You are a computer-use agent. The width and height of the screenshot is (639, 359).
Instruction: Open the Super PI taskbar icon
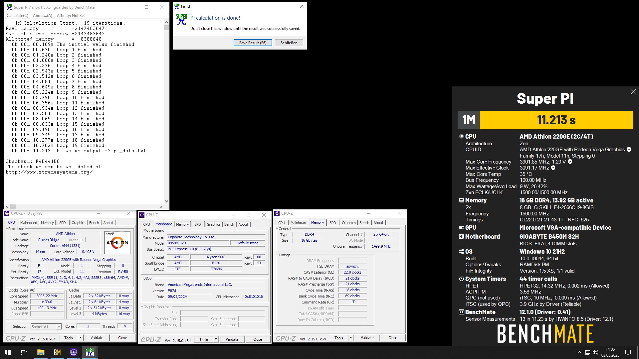(90, 352)
